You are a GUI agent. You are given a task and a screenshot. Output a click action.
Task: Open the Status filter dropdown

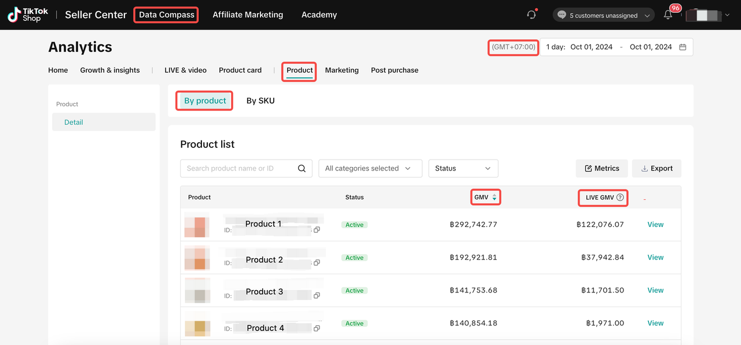point(463,169)
